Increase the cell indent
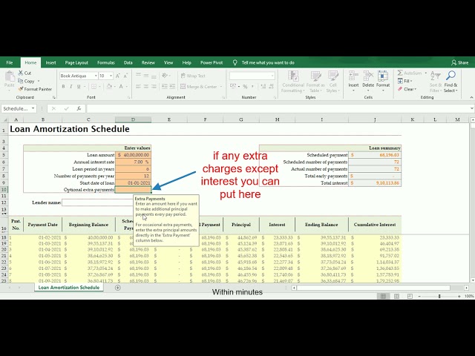 pyautogui.click(x=172, y=87)
